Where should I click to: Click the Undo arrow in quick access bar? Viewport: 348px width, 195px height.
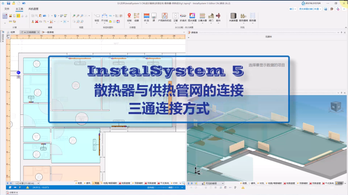[24, 3]
